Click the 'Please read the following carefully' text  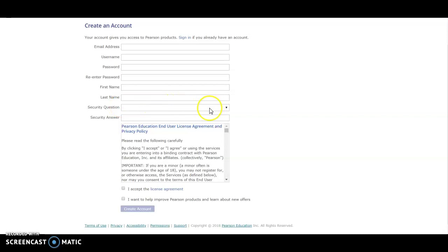152,141
